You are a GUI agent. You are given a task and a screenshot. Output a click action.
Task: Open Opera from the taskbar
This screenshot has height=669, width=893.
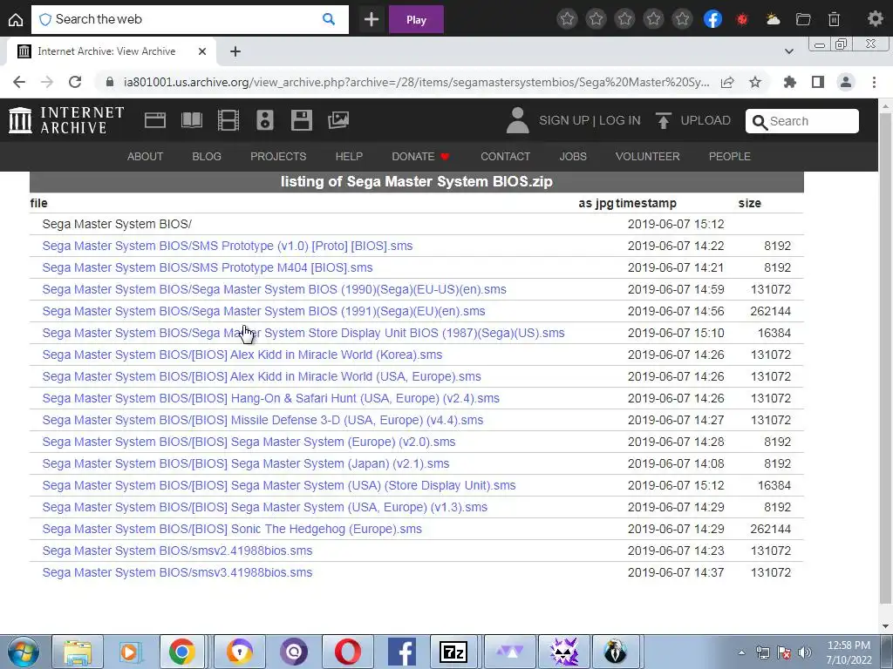click(347, 652)
